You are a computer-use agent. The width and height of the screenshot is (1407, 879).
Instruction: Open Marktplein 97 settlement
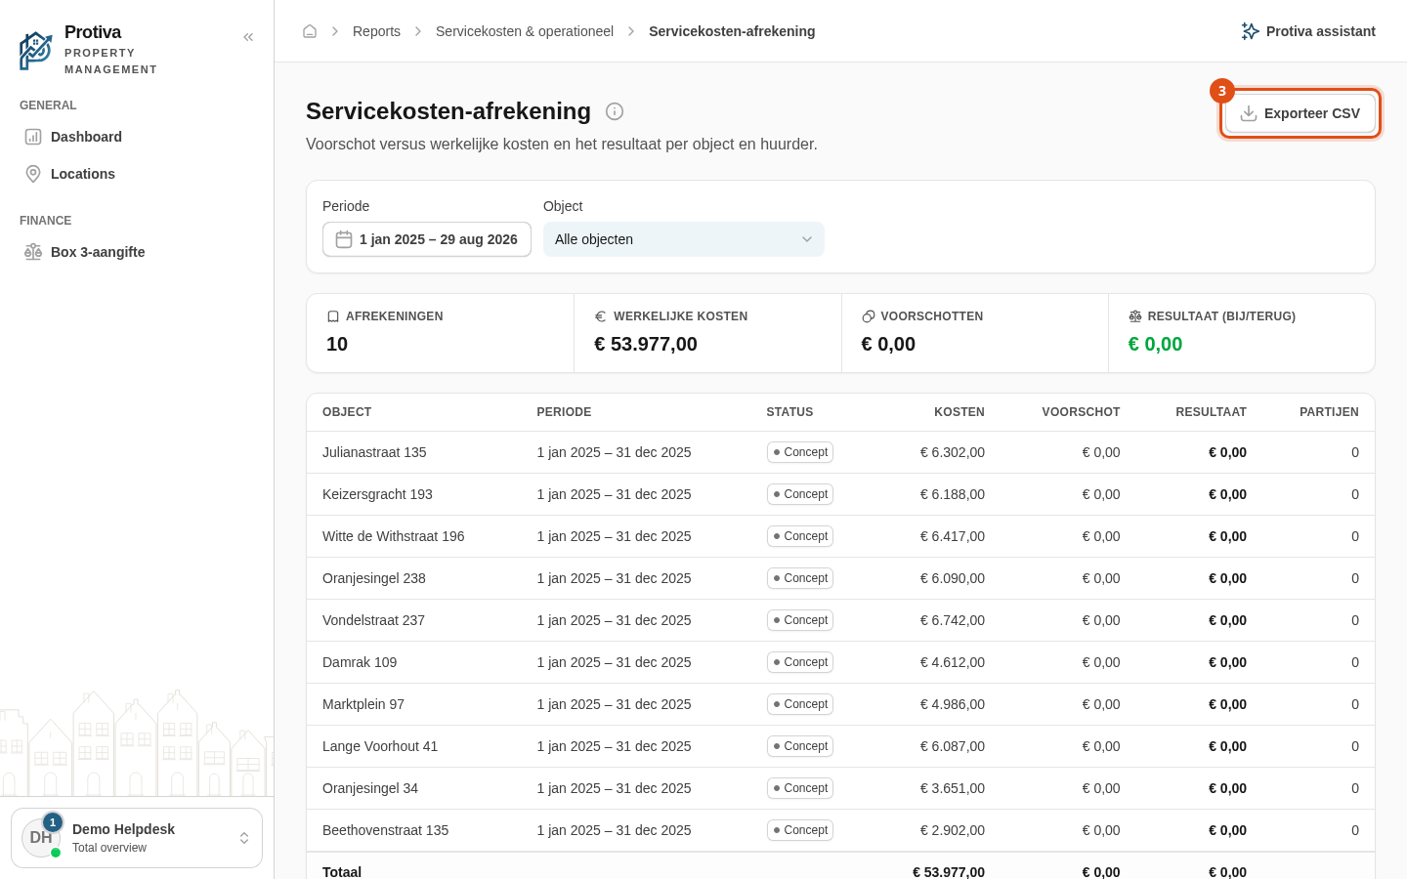(840, 704)
